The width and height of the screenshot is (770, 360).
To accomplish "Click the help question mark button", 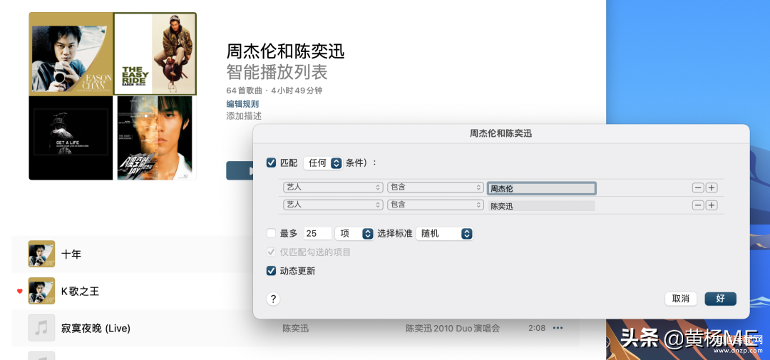I will [x=274, y=299].
